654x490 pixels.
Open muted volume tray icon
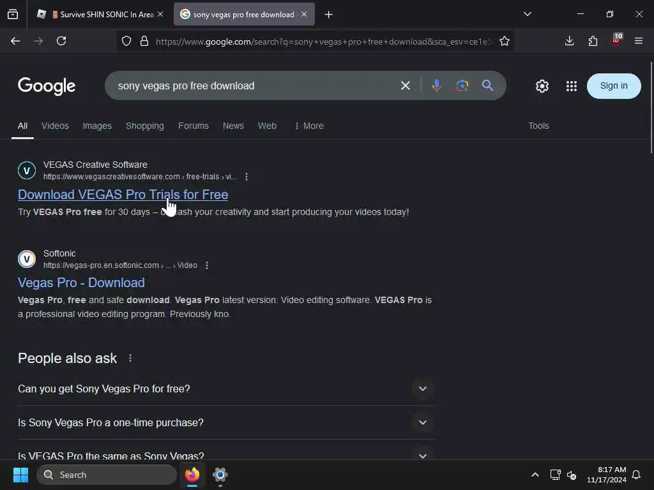572,475
